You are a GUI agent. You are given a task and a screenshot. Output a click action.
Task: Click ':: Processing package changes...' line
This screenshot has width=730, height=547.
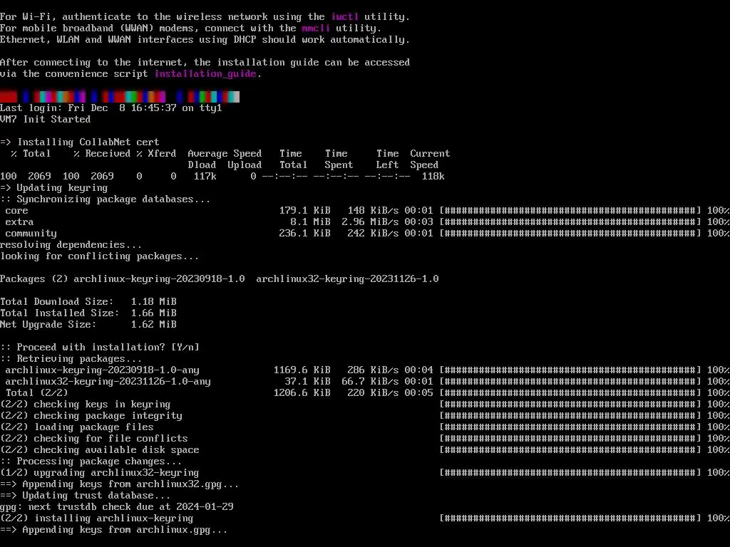click(x=91, y=462)
